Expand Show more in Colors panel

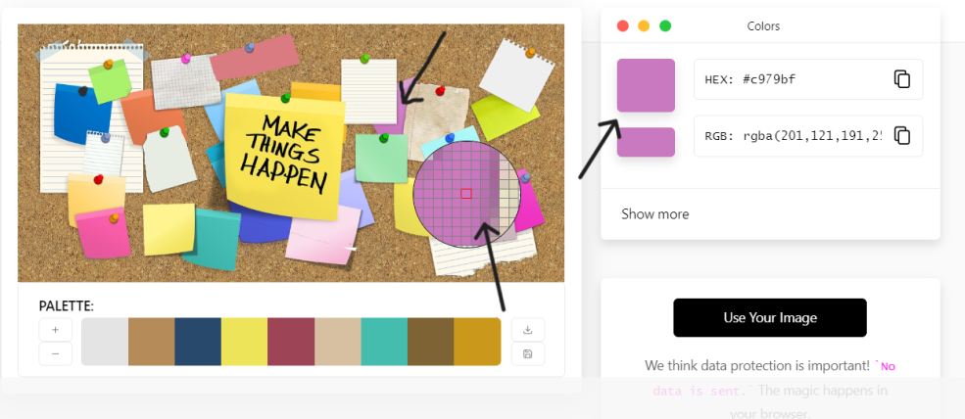coord(654,214)
